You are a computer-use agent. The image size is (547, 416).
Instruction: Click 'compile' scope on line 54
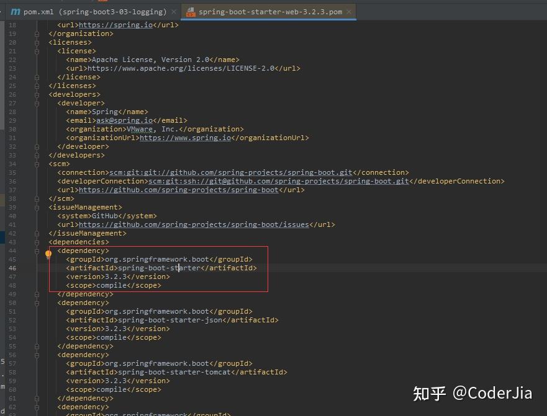pyautogui.click(x=112, y=338)
